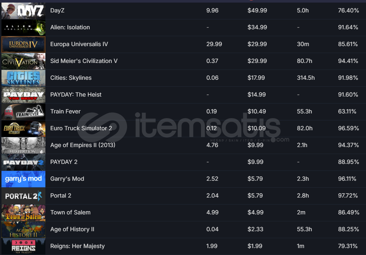Select Sid Meier's Civilization V title
366x255 pixels.
[x=84, y=61]
